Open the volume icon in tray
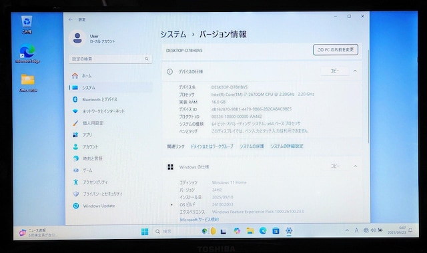427x253 pixels. [373, 230]
